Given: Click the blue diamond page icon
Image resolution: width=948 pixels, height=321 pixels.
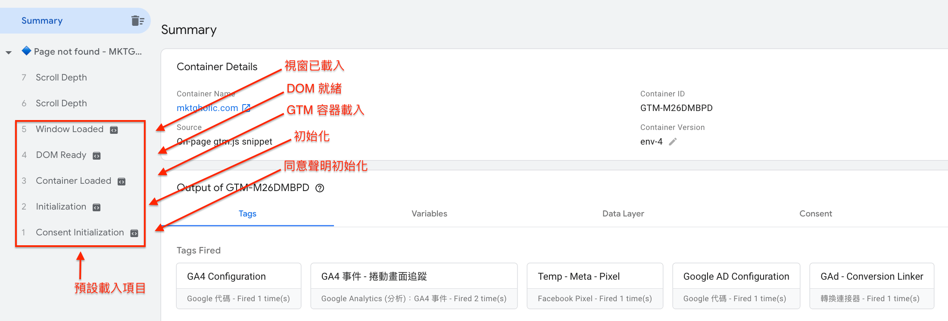Looking at the screenshot, I should pyautogui.click(x=26, y=51).
